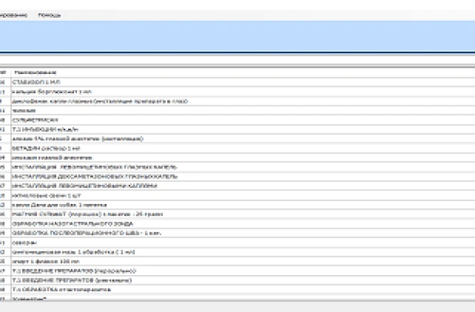Open the partially visible menu left of Помощь
The image size is (475, 312).
(15, 15)
